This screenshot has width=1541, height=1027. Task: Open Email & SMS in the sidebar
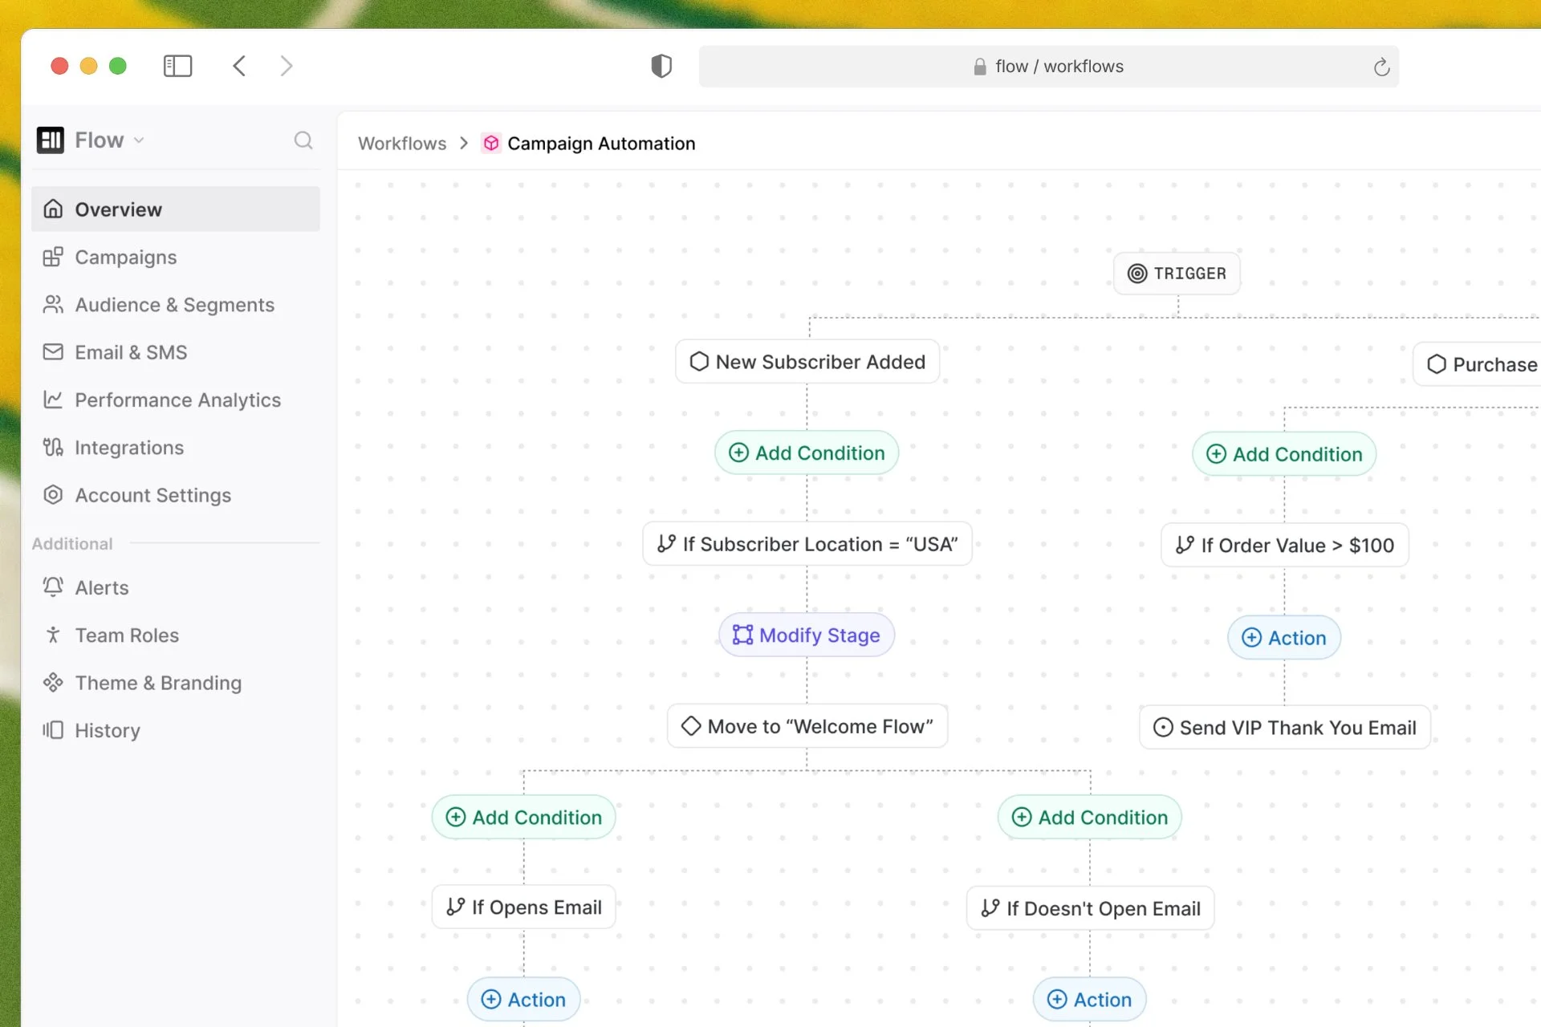coord(176,352)
